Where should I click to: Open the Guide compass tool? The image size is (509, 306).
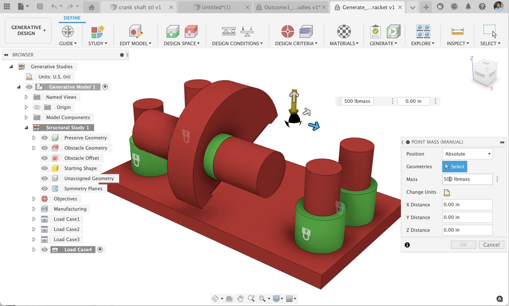click(68, 32)
